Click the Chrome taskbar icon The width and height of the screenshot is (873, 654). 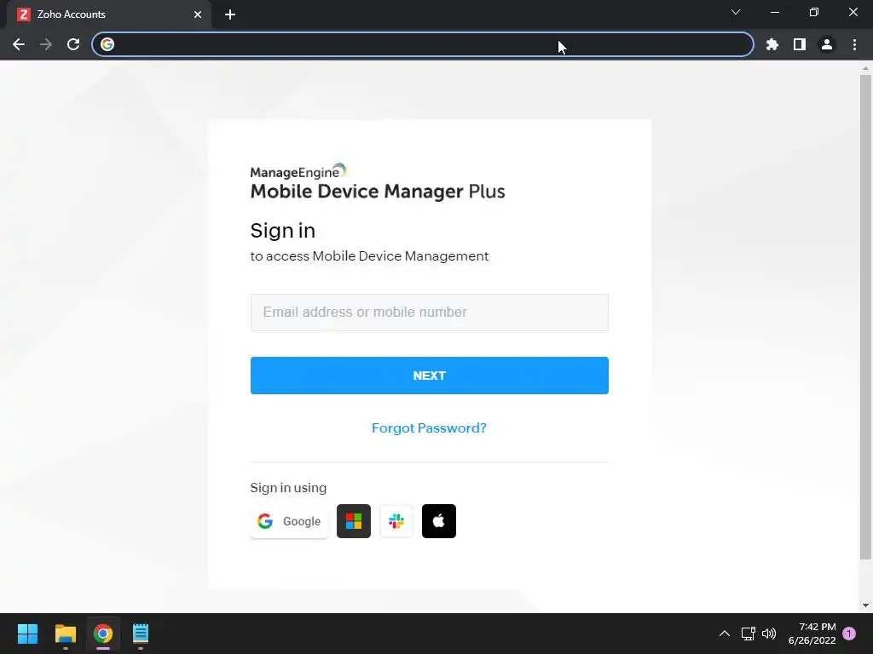(103, 634)
